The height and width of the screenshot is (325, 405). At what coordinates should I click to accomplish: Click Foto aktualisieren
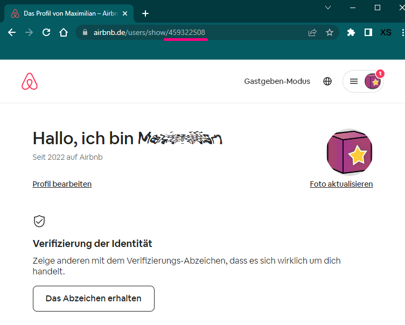341,184
